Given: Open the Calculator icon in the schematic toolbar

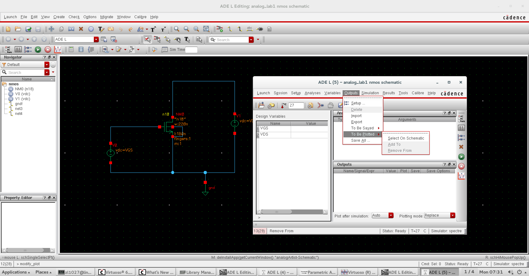Looking at the screenshot, I should (x=71, y=49).
